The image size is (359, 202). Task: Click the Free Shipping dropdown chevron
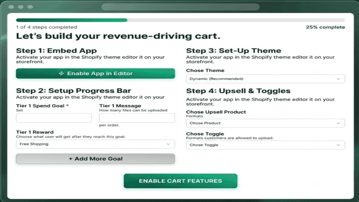[168, 144]
